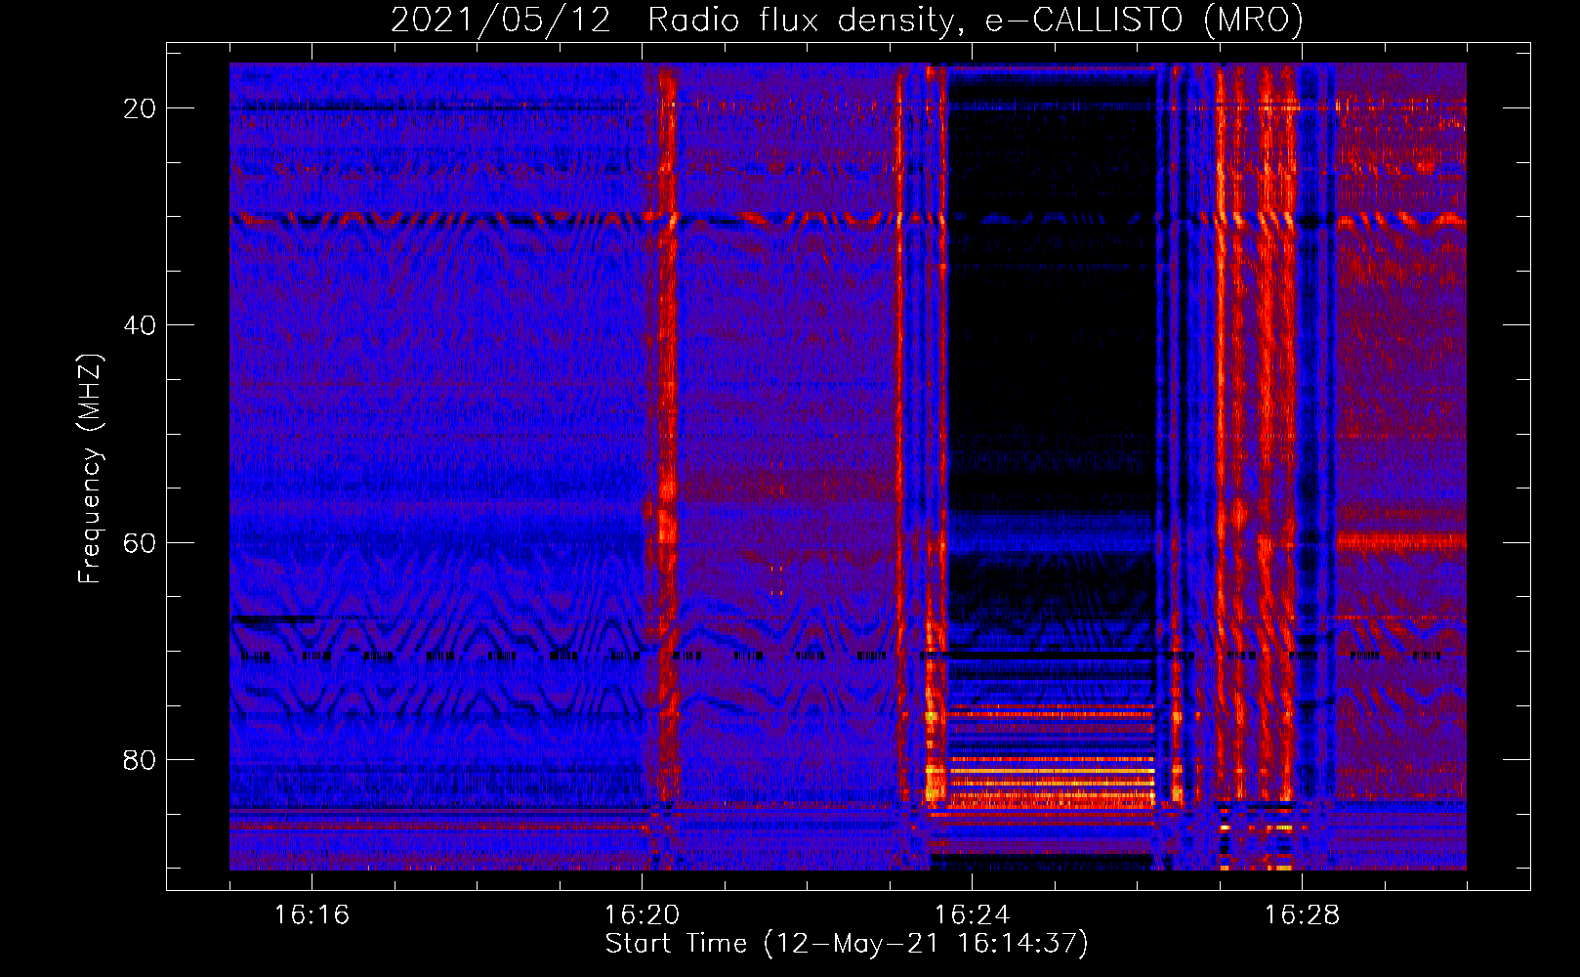
Task: Click the 60 MHz frequency tick label
Action: [x=140, y=542]
